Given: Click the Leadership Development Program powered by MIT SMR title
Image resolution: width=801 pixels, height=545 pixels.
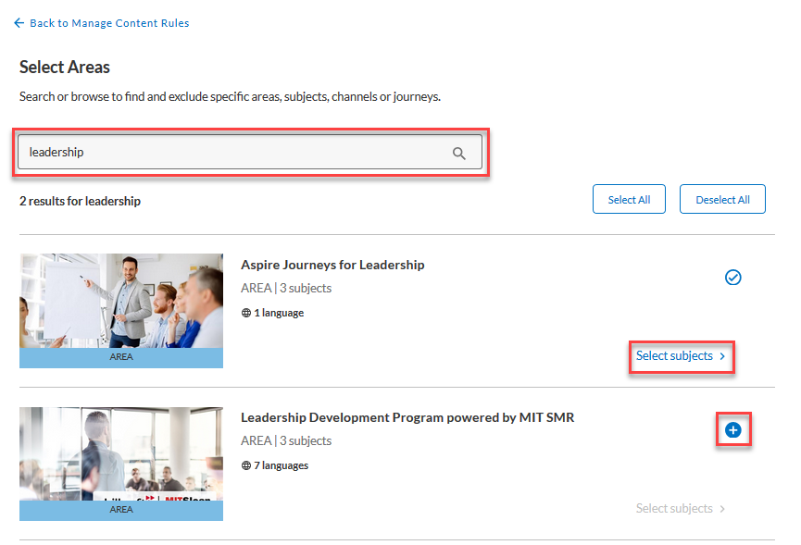Looking at the screenshot, I should click(407, 417).
